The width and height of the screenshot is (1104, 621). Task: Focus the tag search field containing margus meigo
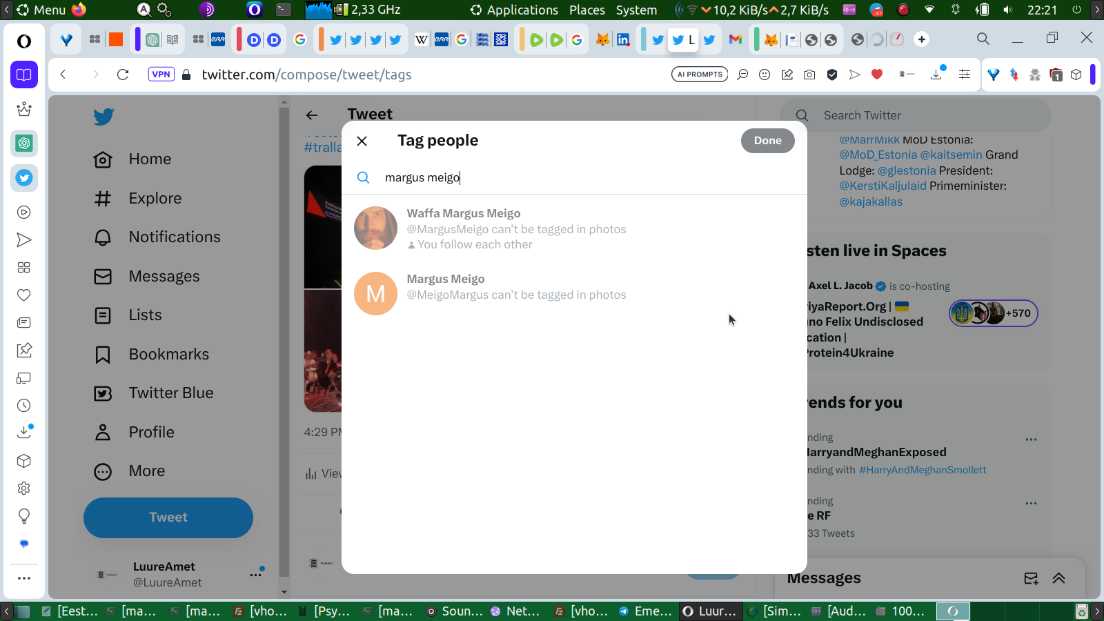[x=574, y=178]
